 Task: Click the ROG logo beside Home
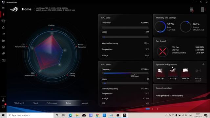(14, 9)
